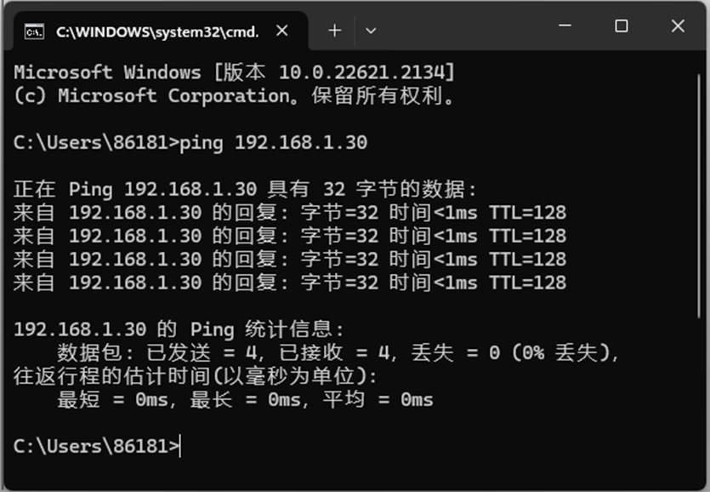The width and height of the screenshot is (710, 492).
Task: Maximize the terminal window
Action: 622,26
